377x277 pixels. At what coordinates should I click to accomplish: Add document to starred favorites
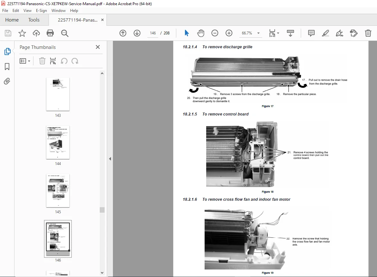22,33
